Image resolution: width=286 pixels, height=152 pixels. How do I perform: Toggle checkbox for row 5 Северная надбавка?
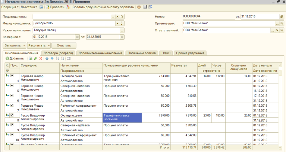click(12, 85)
